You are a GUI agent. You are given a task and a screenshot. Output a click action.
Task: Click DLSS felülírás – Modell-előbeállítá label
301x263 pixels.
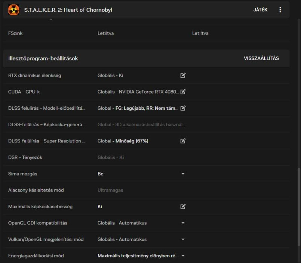[x=47, y=108]
